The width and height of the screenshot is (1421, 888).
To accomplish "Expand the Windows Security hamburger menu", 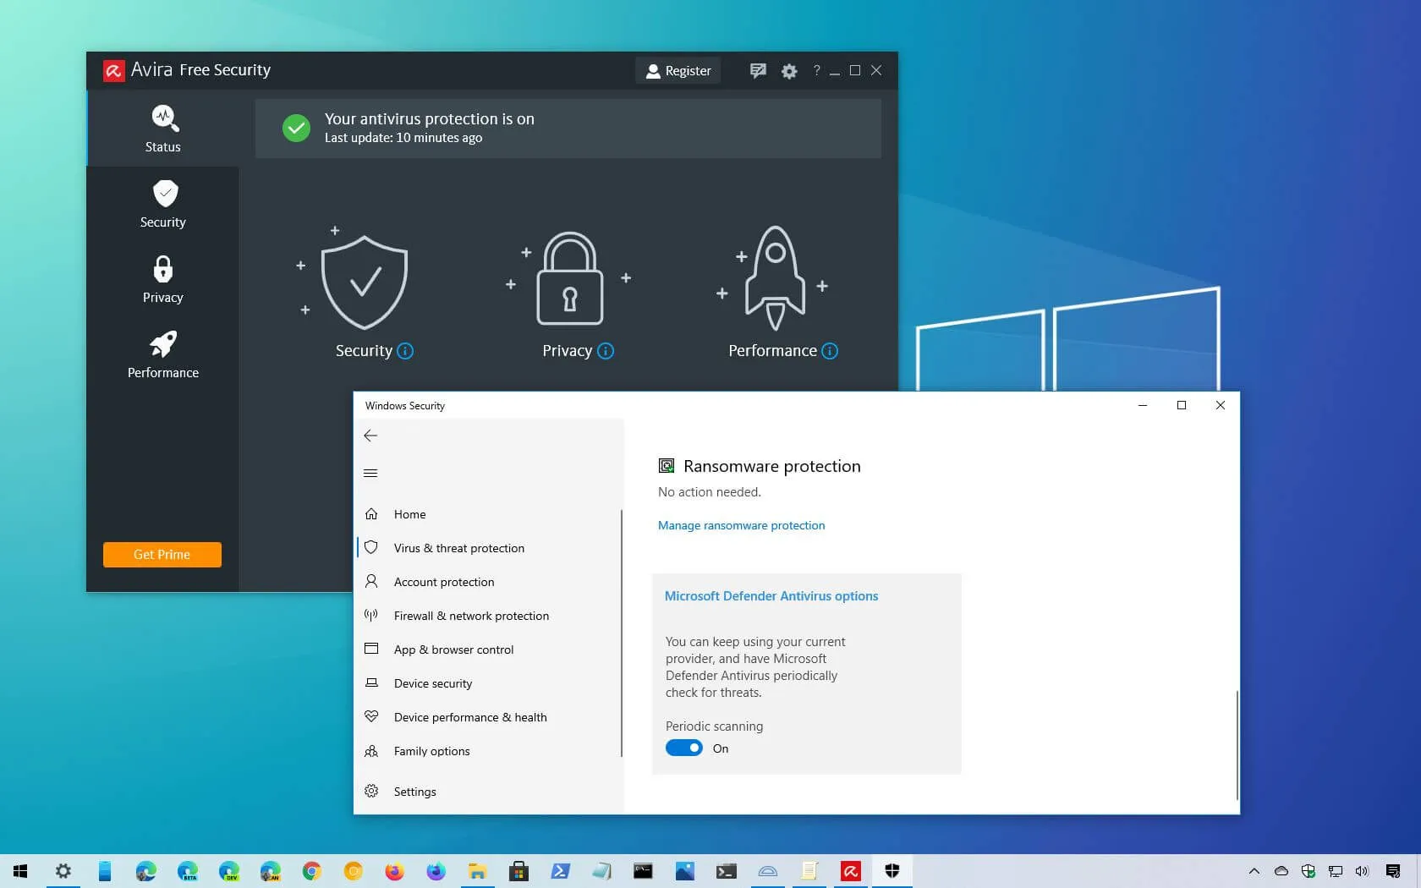I will tap(370, 473).
